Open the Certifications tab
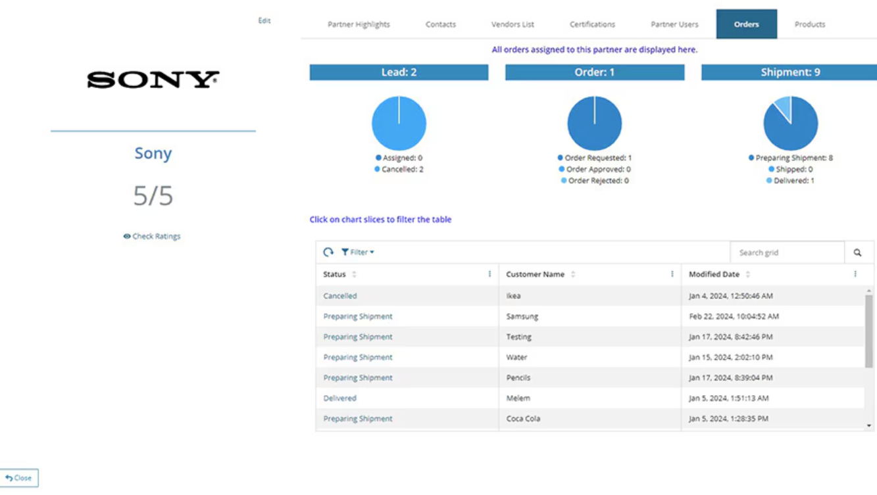Image resolution: width=877 pixels, height=495 pixels. point(591,24)
